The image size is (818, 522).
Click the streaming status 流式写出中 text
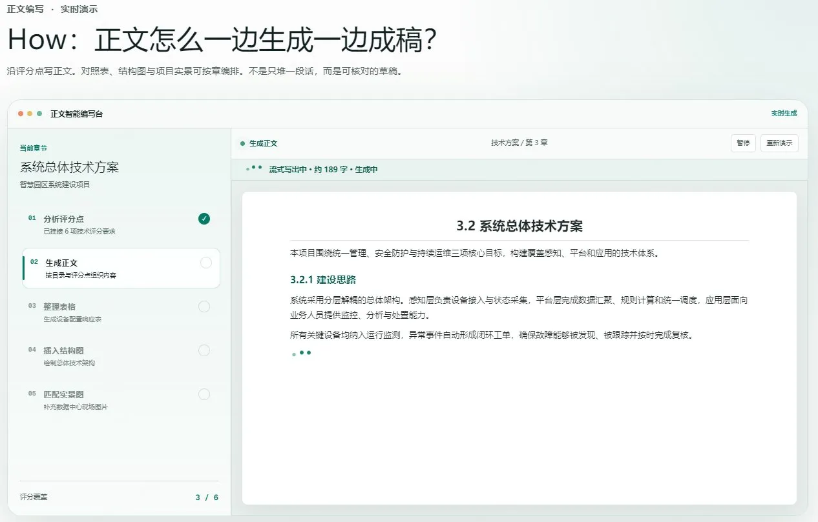(323, 170)
